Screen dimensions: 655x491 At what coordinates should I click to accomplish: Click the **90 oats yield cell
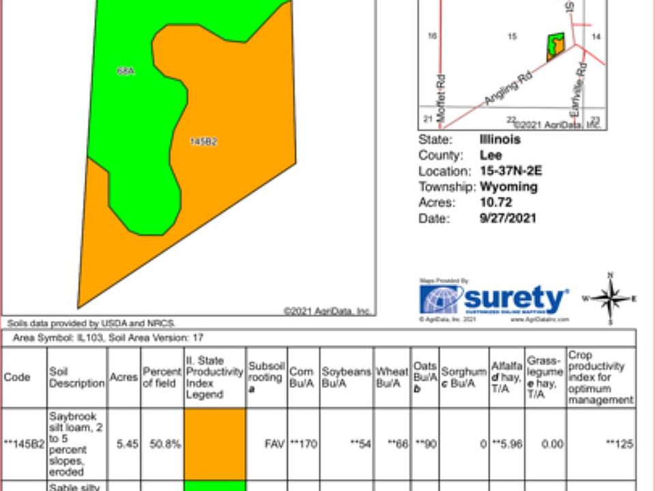[x=426, y=444]
